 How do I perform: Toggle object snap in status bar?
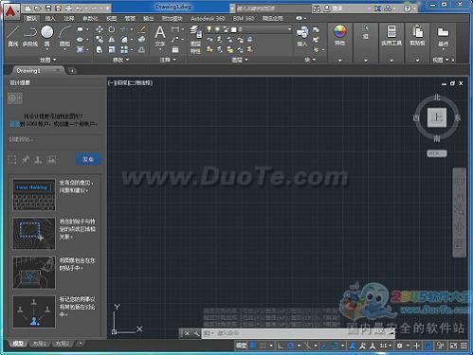click(x=335, y=346)
